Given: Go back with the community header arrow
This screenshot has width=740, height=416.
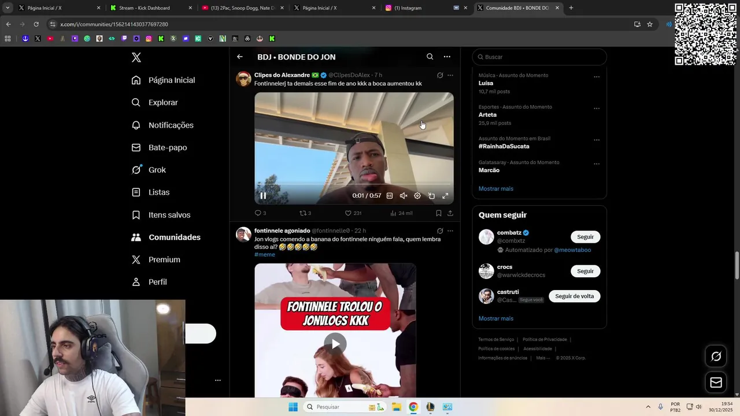Looking at the screenshot, I should tap(240, 57).
